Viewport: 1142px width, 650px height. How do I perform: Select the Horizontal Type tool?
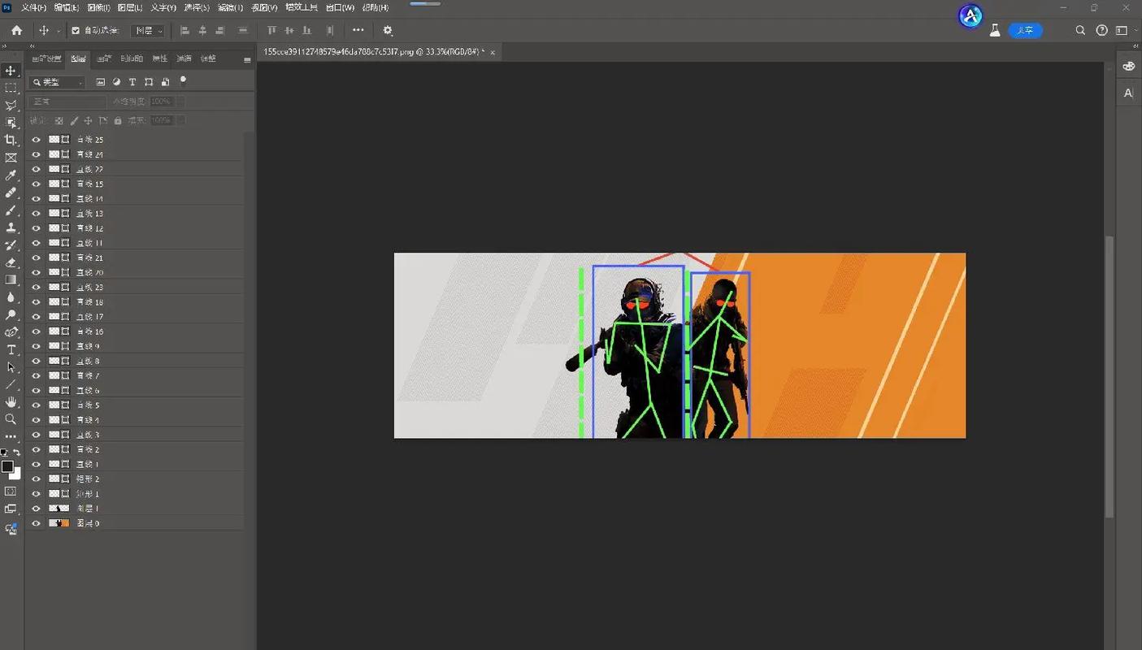(11, 349)
